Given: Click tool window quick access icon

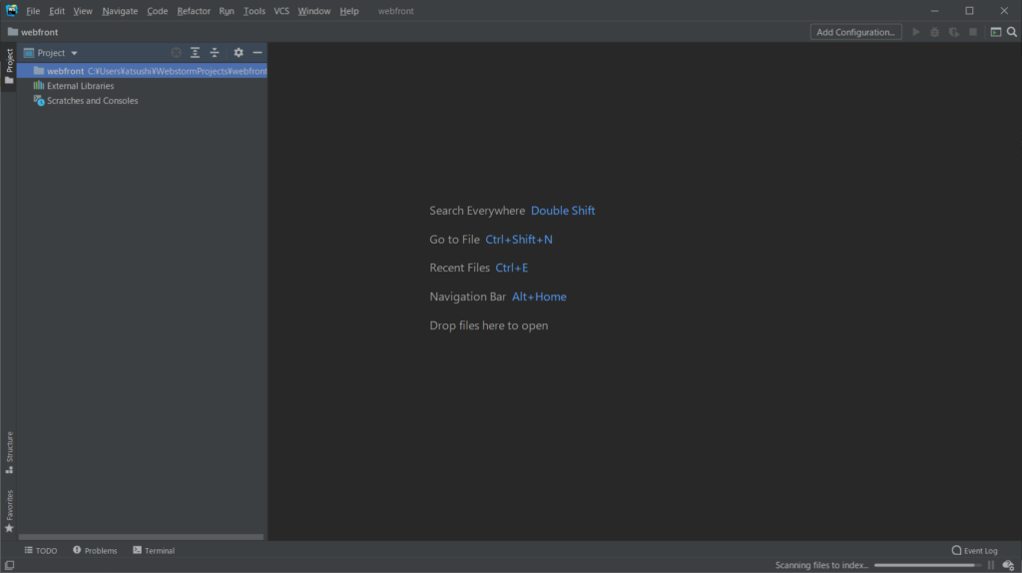Looking at the screenshot, I should pyautogui.click(x=9, y=566).
